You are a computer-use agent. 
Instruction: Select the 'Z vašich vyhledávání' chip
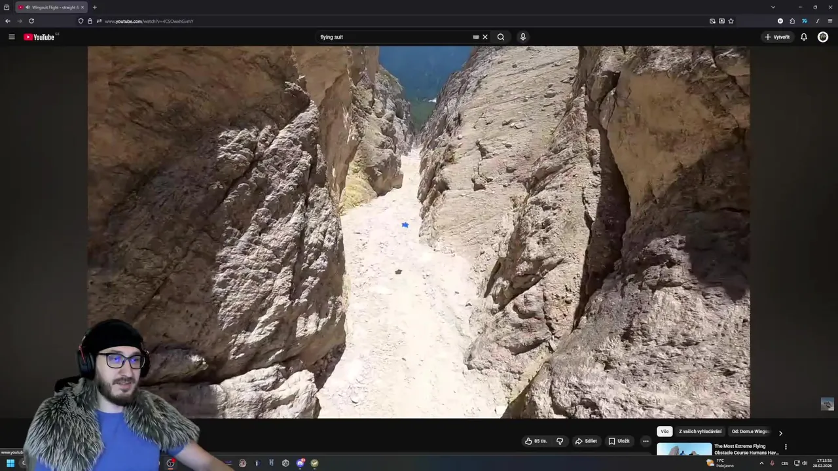700,432
